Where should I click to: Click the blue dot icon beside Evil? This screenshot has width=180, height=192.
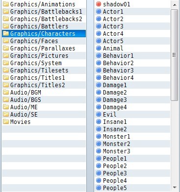coord(99,114)
